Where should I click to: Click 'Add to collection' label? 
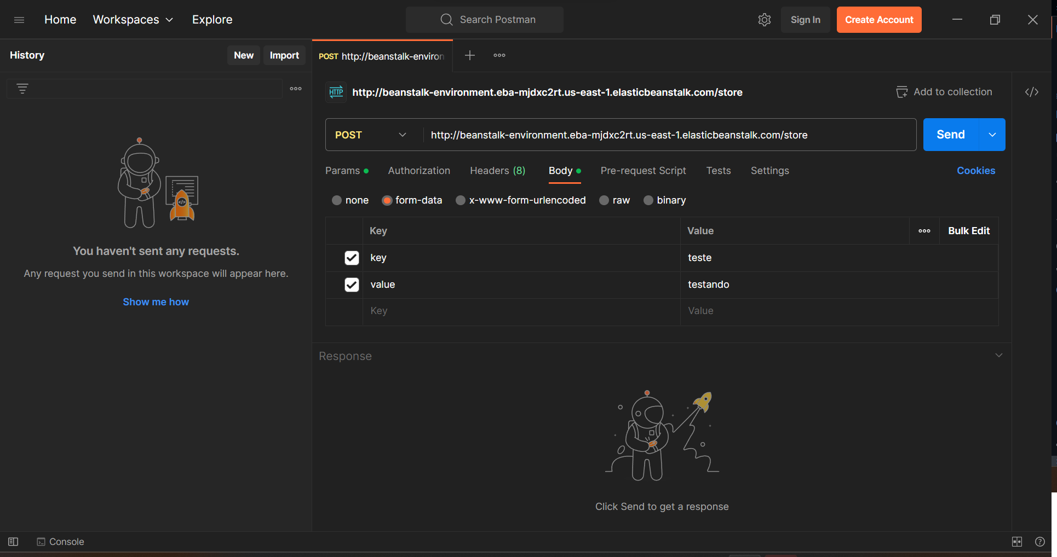[x=952, y=92]
